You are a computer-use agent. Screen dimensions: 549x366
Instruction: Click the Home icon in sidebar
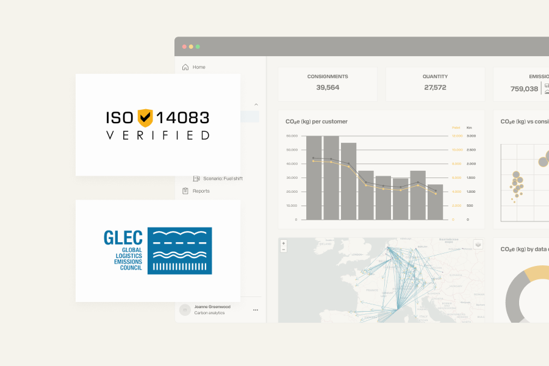185,67
